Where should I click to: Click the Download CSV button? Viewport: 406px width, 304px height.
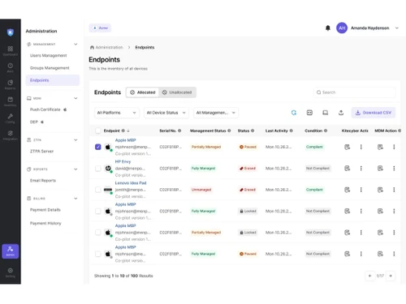click(374, 113)
